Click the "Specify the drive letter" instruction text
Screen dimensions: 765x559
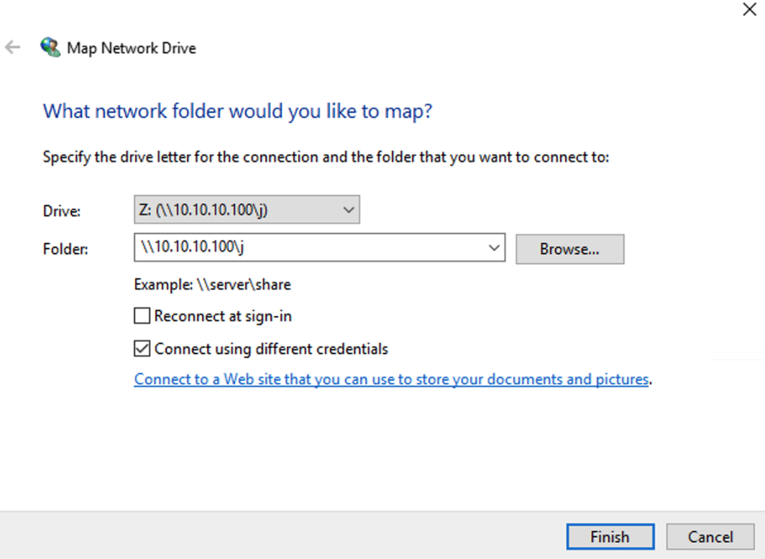pos(326,157)
